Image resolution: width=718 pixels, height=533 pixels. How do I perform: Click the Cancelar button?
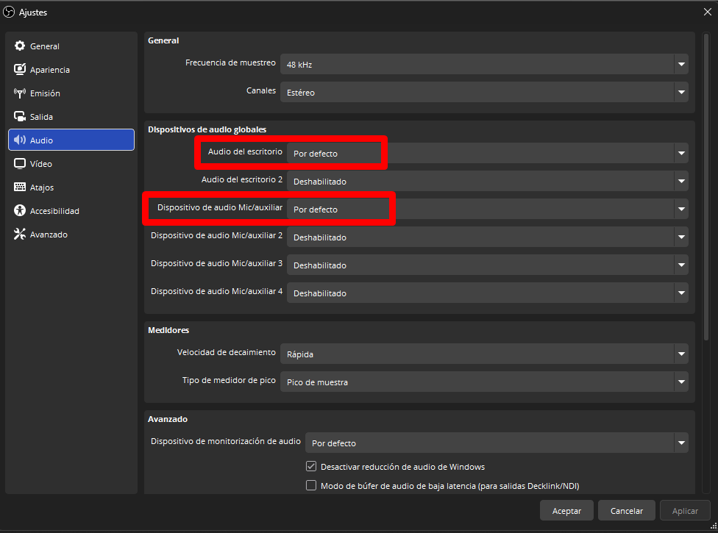(x=626, y=510)
